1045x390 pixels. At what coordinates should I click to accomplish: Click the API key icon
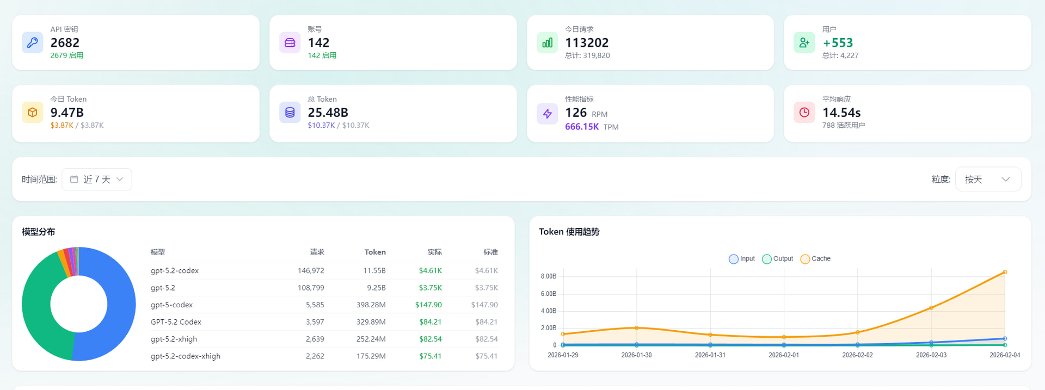point(33,42)
